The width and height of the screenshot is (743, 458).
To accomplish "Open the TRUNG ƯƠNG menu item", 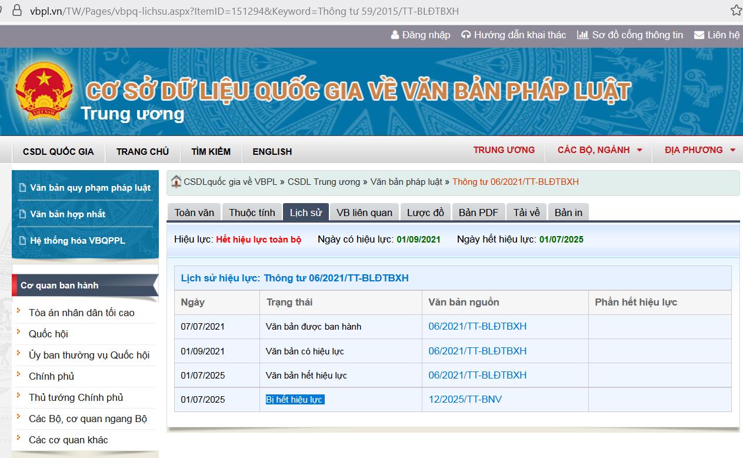I will [504, 150].
